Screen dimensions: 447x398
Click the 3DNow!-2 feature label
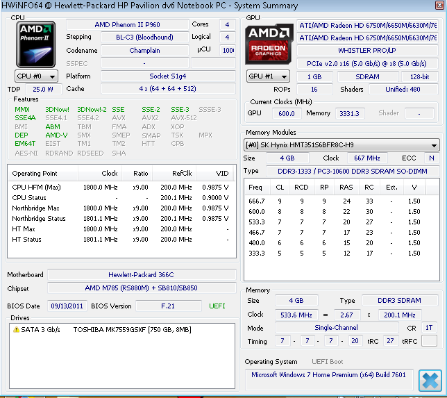(x=92, y=110)
